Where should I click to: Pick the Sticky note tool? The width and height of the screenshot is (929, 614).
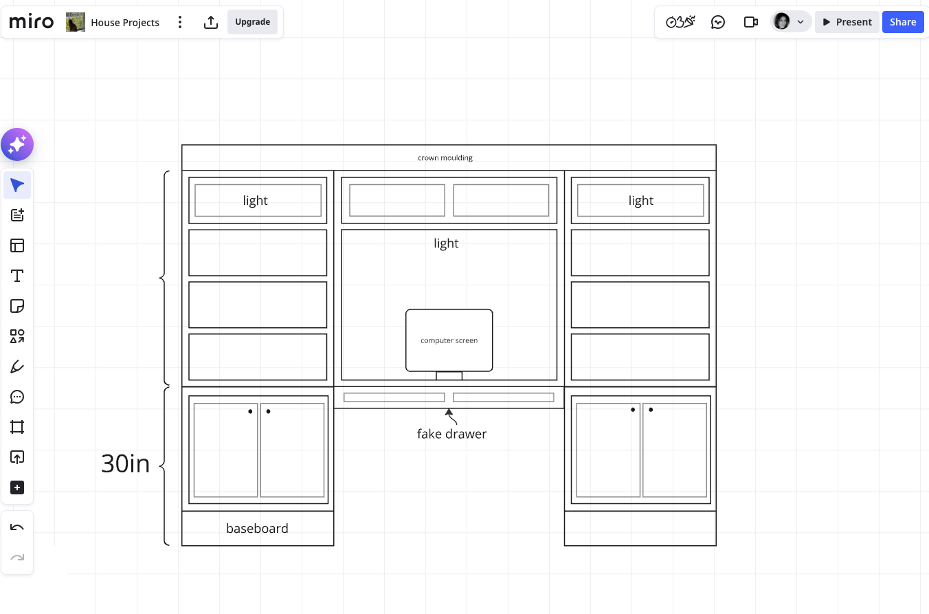(x=17, y=306)
